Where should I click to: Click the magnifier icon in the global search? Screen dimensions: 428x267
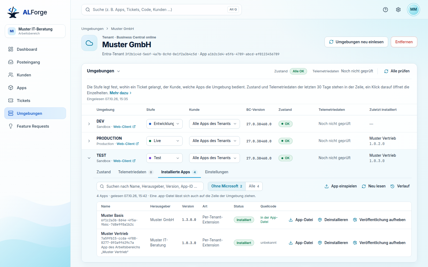(x=88, y=10)
